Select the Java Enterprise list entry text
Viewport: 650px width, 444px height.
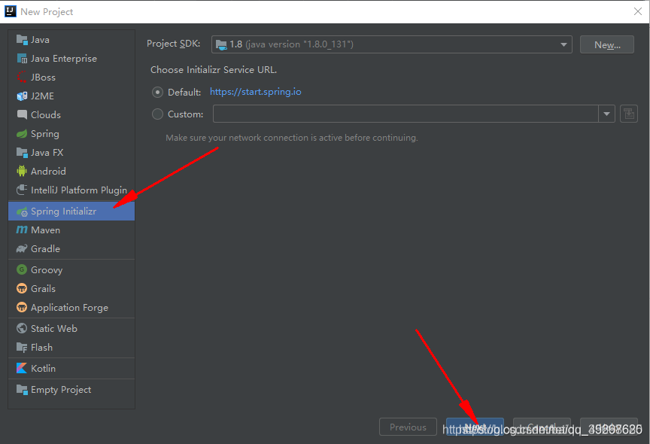(x=64, y=59)
